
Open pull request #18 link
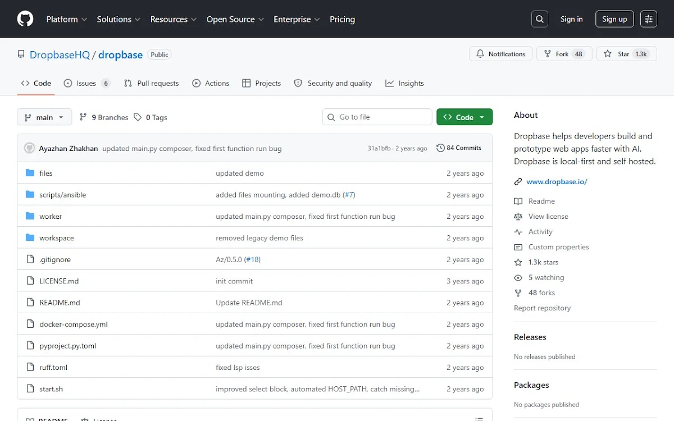[x=252, y=259]
